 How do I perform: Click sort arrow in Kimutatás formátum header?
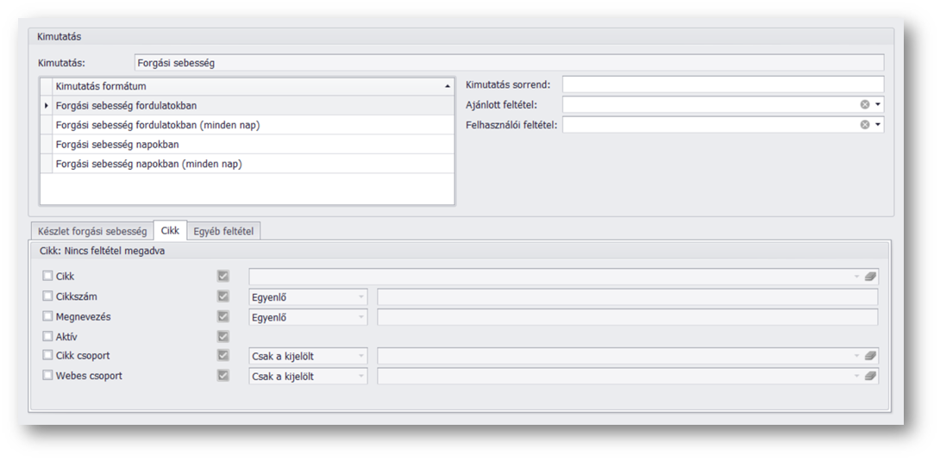[x=447, y=86]
